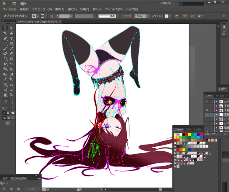
Task: Open the stroke weight dropdown
Action: [x=71, y=16]
